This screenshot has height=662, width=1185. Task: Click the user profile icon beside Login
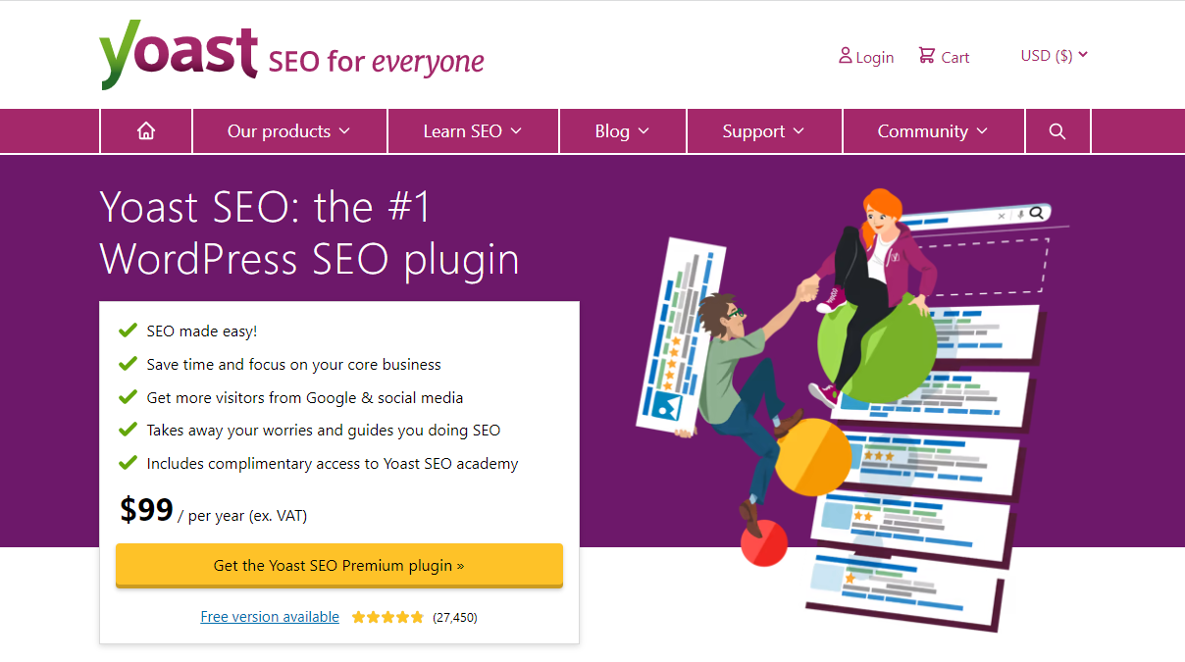(845, 56)
